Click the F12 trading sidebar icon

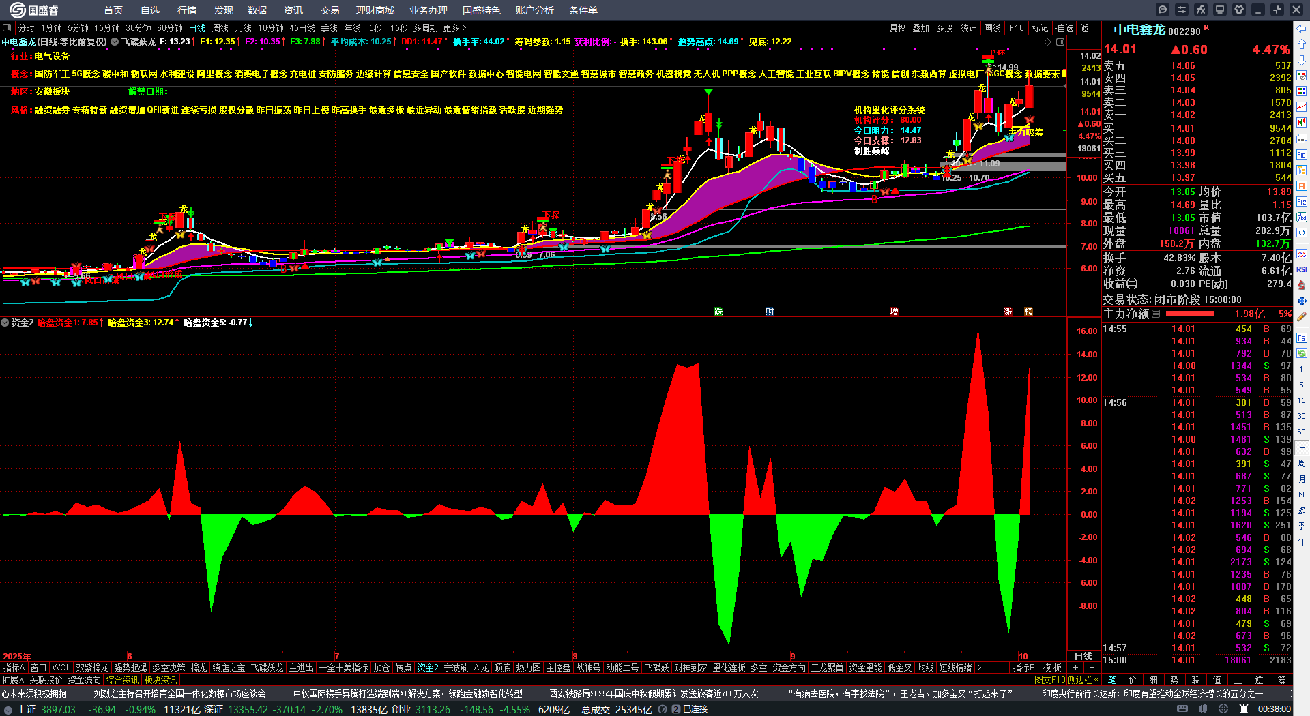point(1302,202)
